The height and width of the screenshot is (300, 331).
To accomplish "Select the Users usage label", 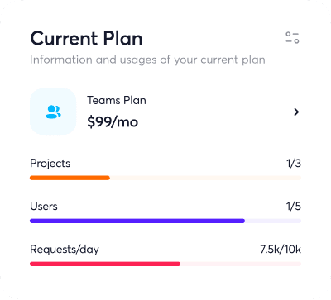I will coord(44,207).
